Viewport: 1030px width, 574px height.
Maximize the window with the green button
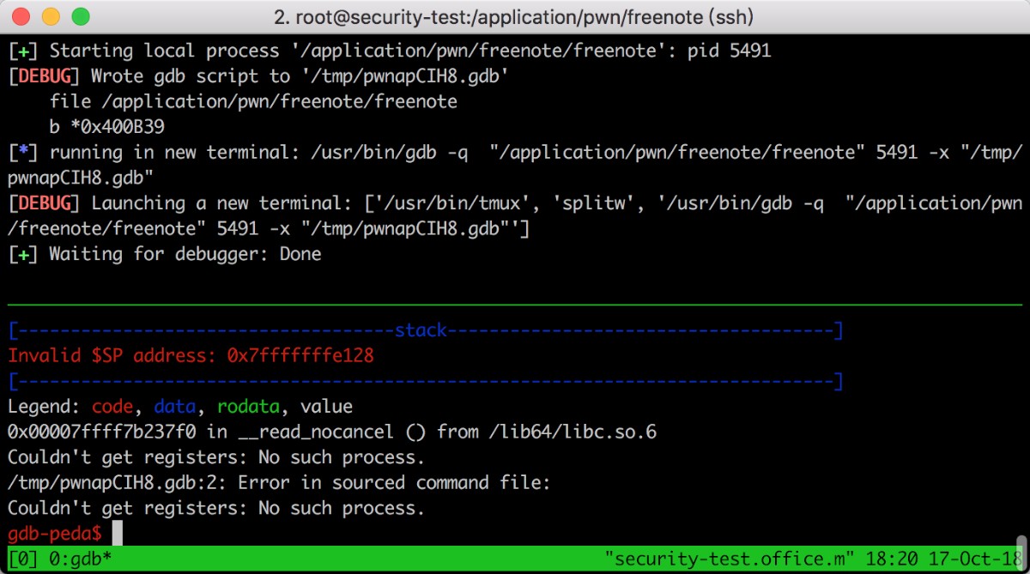[81, 16]
